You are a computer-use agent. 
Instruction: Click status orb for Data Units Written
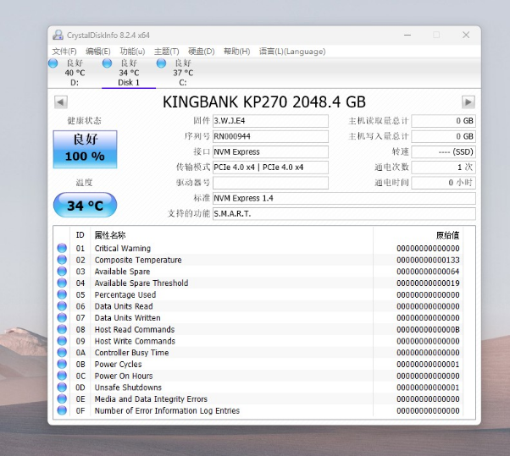[62, 317]
